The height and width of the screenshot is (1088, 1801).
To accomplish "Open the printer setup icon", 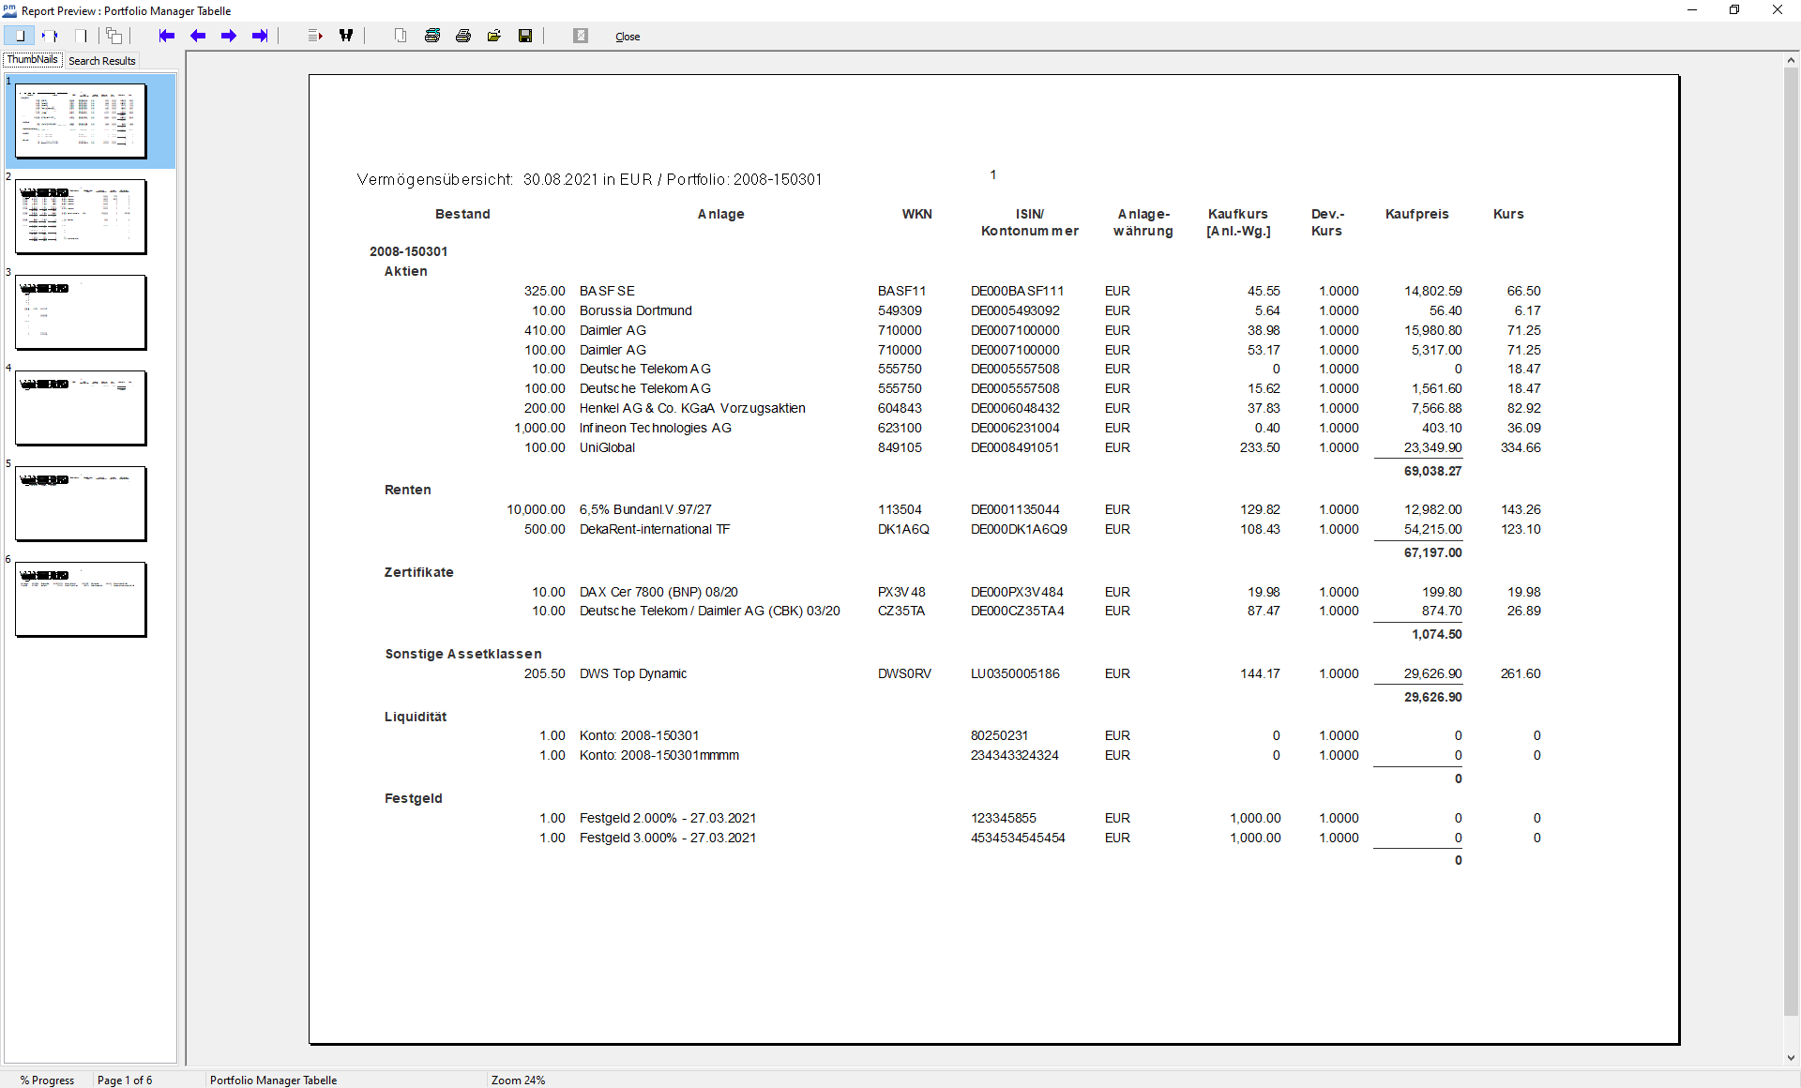I will pyautogui.click(x=432, y=36).
